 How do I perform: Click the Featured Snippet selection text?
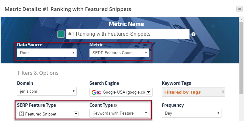click(x=41, y=114)
